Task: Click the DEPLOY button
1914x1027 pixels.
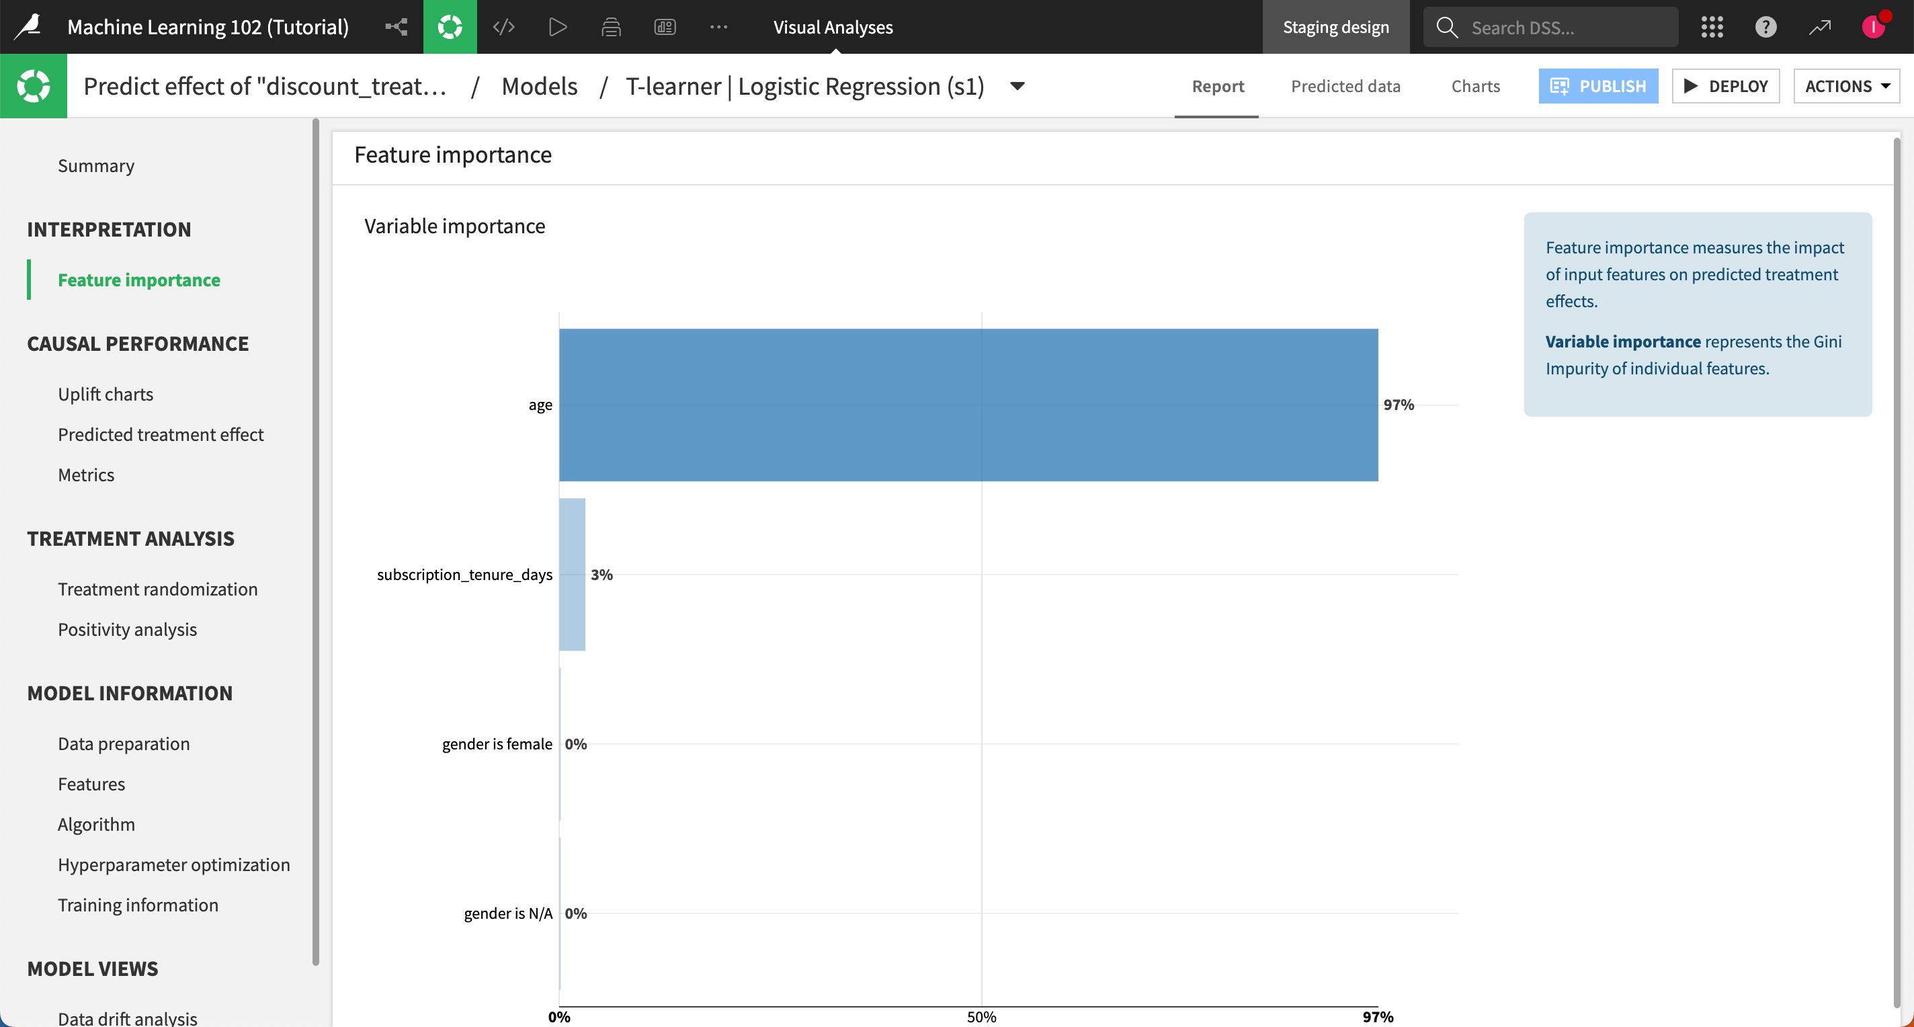Action: coord(1725,86)
